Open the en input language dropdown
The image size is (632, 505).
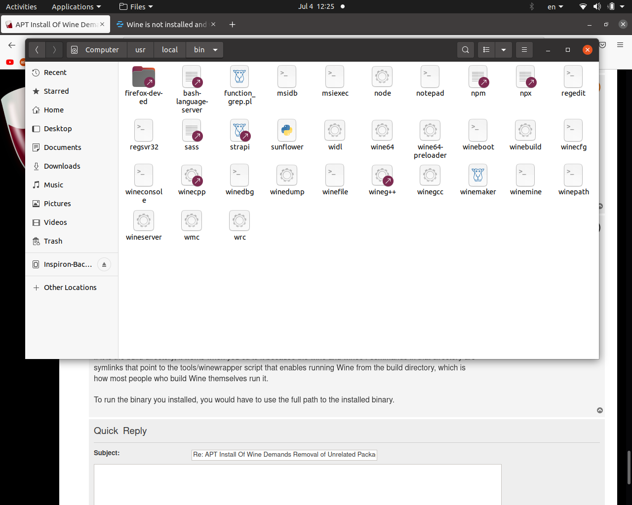[555, 6]
